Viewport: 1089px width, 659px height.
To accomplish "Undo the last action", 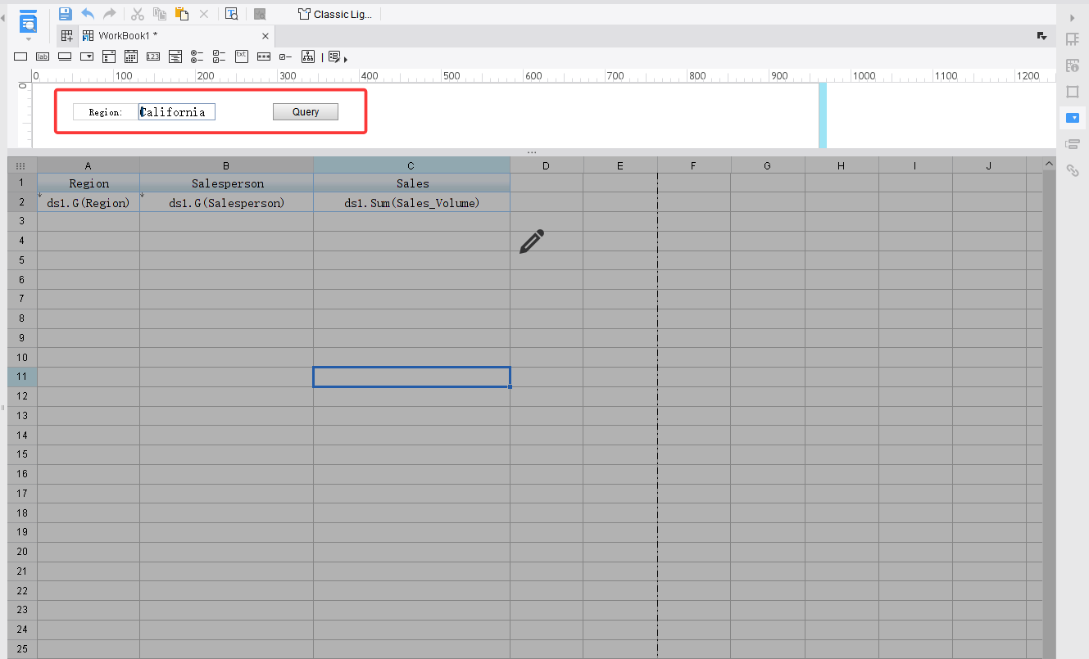I will (x=88, y=13).
